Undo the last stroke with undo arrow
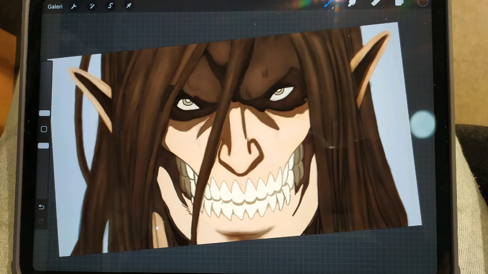Screen dimensions: 488x274 41,207
